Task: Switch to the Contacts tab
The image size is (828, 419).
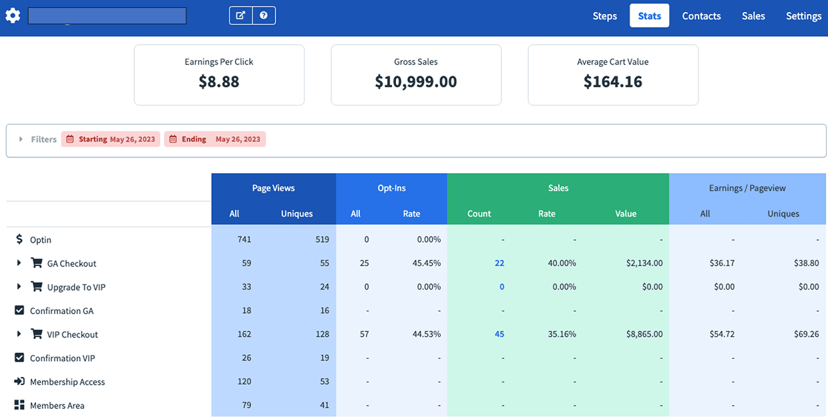Action: [x=701, y=16]
